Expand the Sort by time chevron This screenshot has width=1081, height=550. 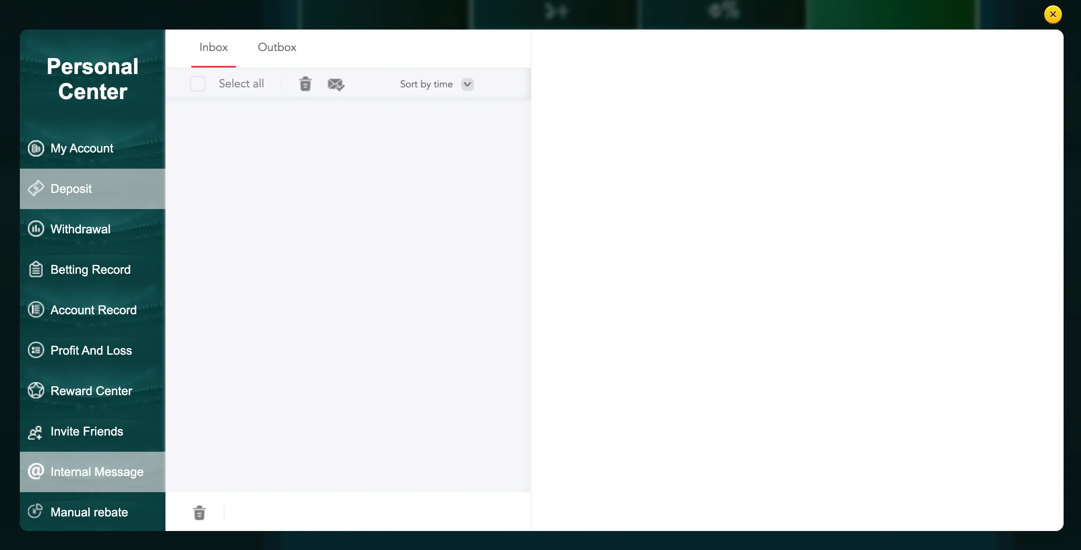468,84
